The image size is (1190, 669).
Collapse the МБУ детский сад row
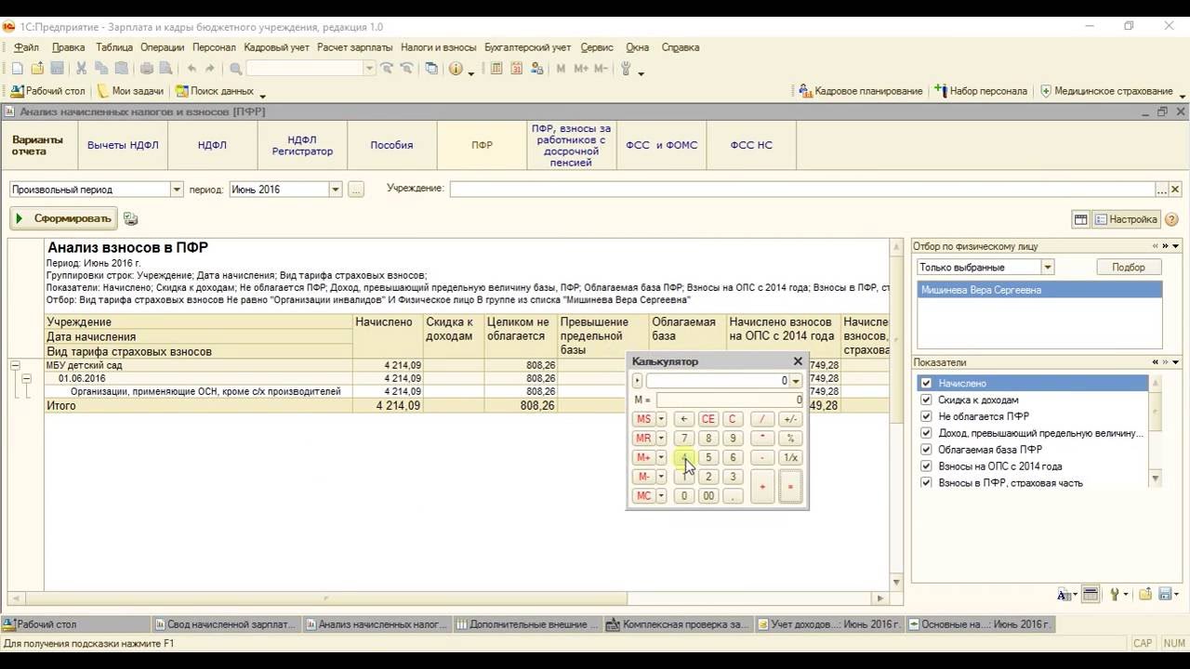(15, 366)
